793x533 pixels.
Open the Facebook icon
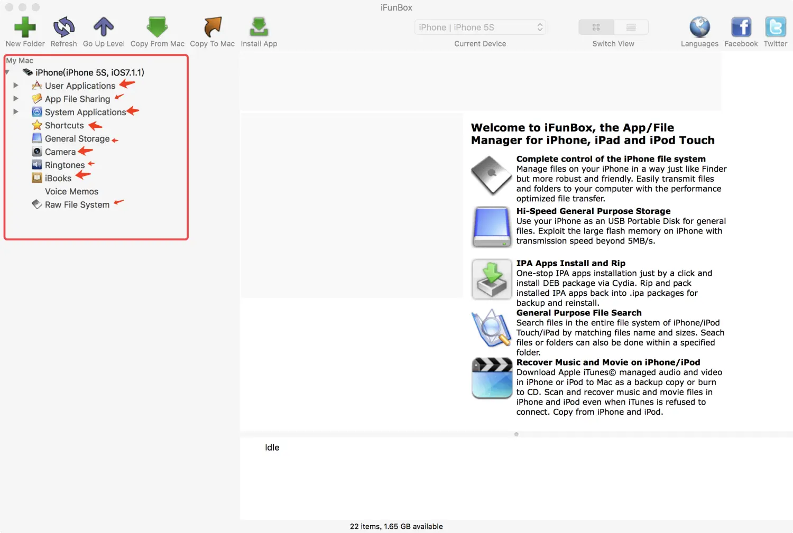point(741,27)
